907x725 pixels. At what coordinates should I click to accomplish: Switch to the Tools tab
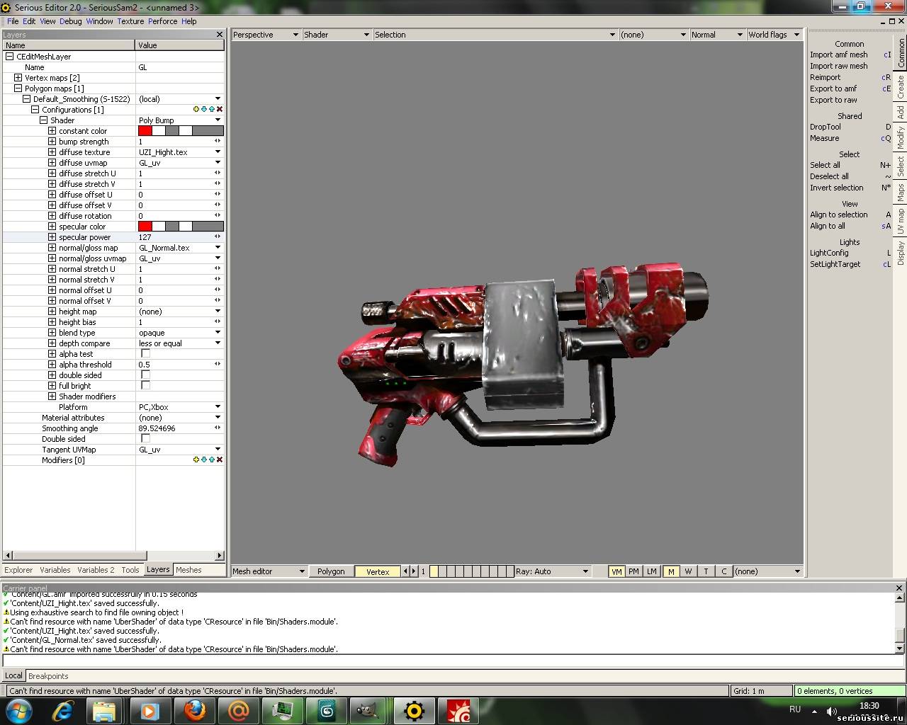click(130, 570)
